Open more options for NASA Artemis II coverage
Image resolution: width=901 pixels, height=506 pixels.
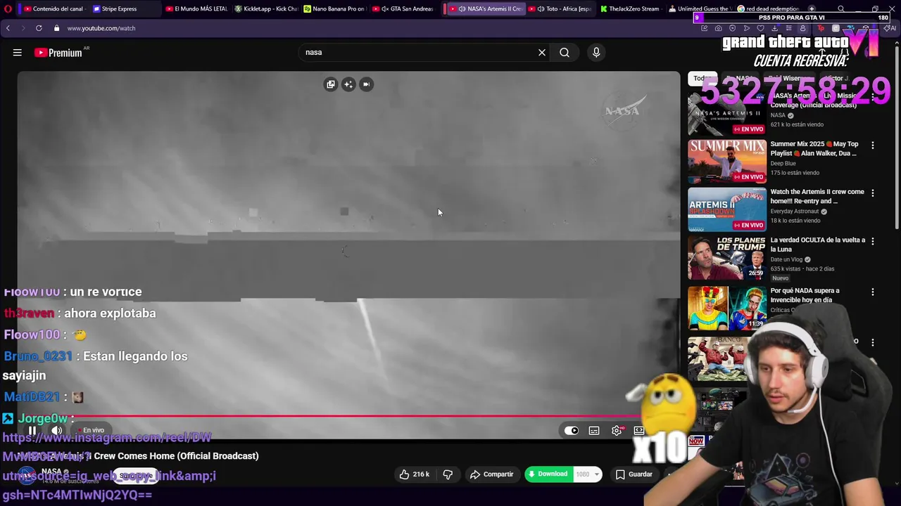click(x=873, y=98)
